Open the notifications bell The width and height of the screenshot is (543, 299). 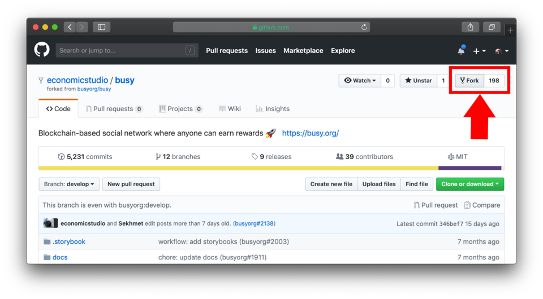(x=461, y=50)
